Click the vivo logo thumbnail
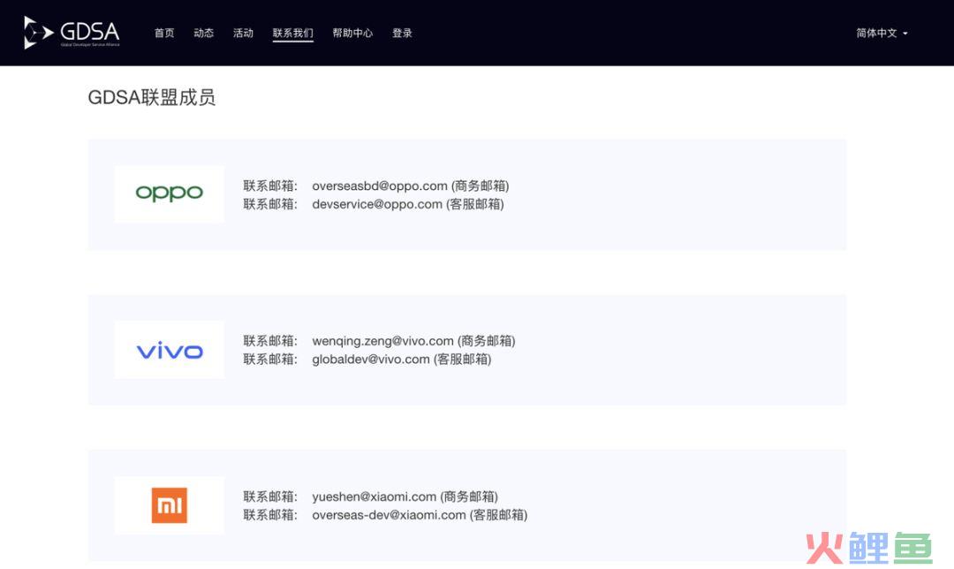 click(x=169, y=350)
